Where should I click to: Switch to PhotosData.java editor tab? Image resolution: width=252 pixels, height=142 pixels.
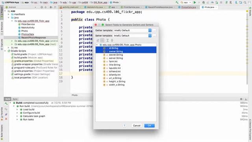pyautogui.click(x=188, y=7)
